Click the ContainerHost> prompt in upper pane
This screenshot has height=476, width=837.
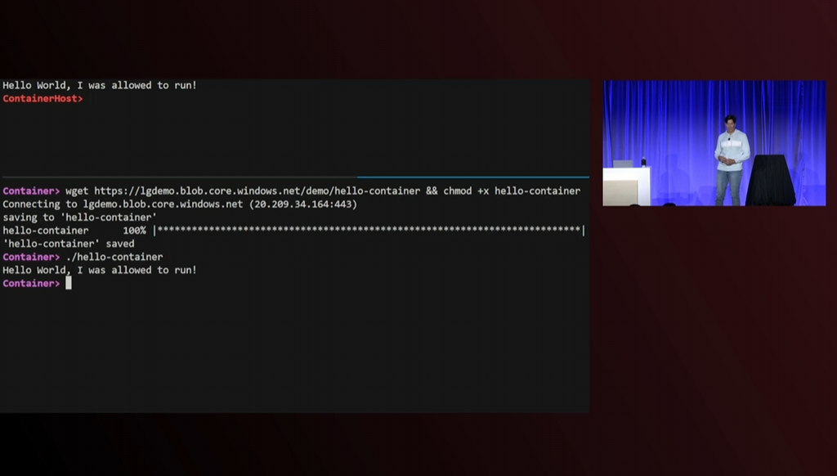click(x=43, y=99)
